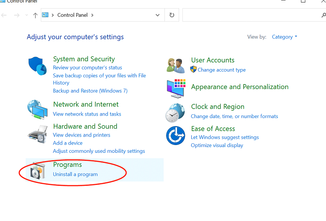326x221 pixels.
Task: Open Uninstall a program link
Action: tap(75, 174)
